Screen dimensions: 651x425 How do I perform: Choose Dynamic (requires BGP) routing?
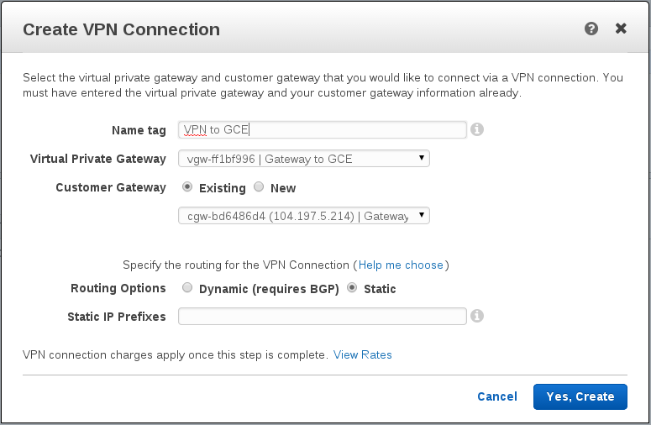tap(186, 288)
